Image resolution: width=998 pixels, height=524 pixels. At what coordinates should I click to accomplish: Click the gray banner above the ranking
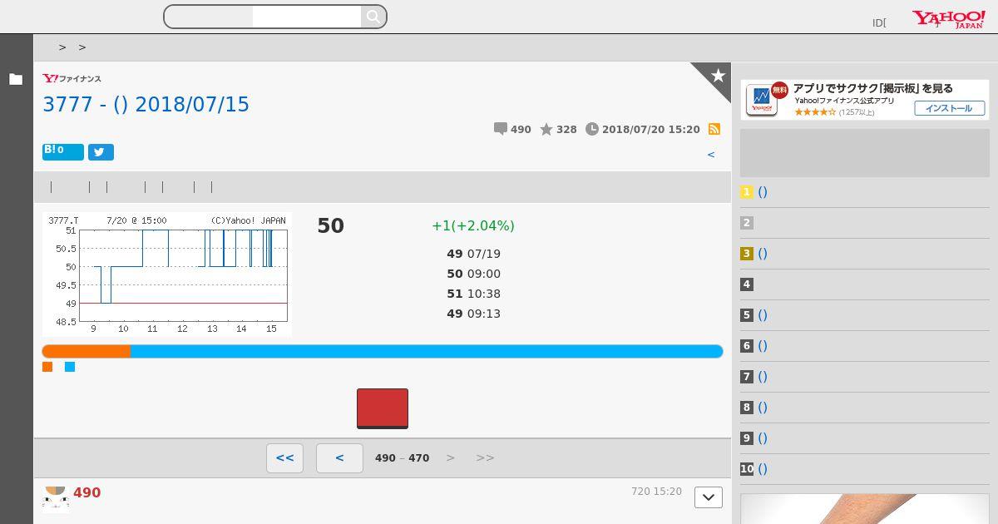coord(865,153)
